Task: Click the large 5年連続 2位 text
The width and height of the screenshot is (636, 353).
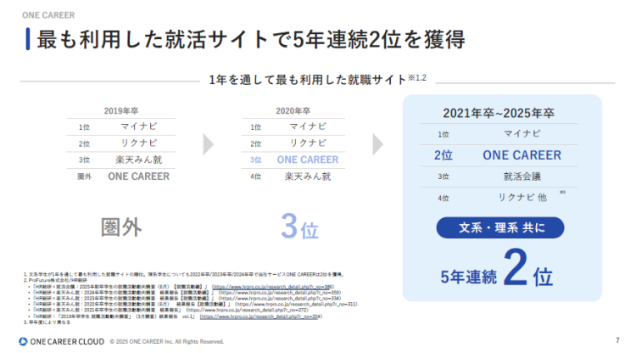Action: pyautogui.click(x=496, y=269)
